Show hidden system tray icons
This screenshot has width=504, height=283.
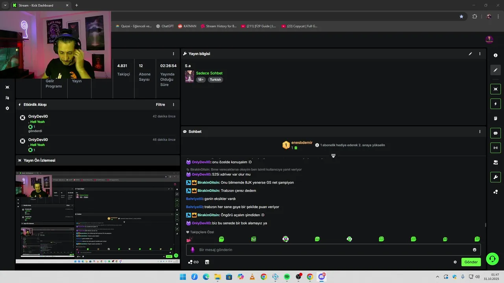pos(437,277)
